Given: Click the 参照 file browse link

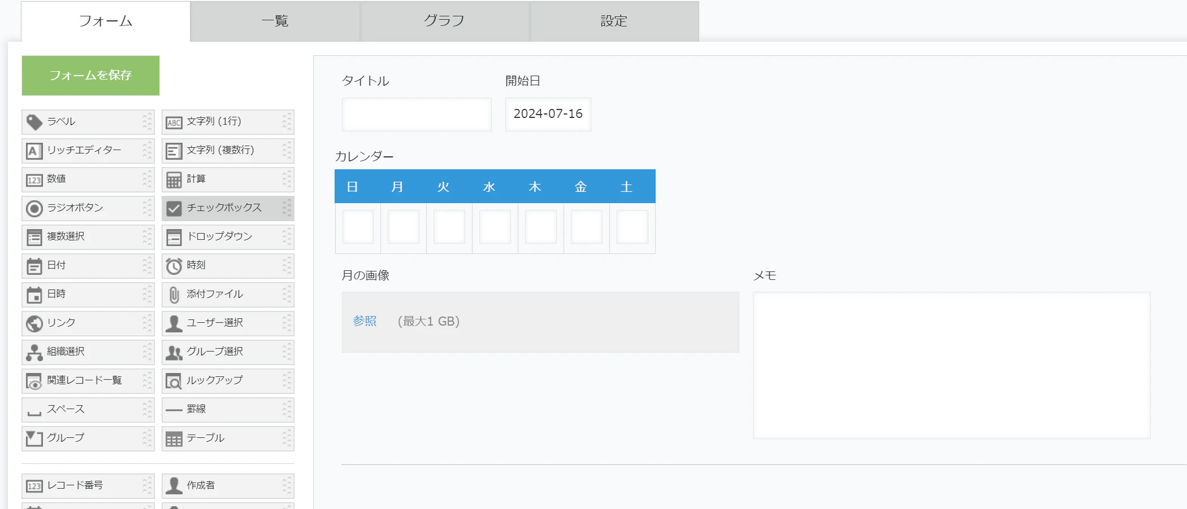Looking at the screenshot, I should coord(365,321).
